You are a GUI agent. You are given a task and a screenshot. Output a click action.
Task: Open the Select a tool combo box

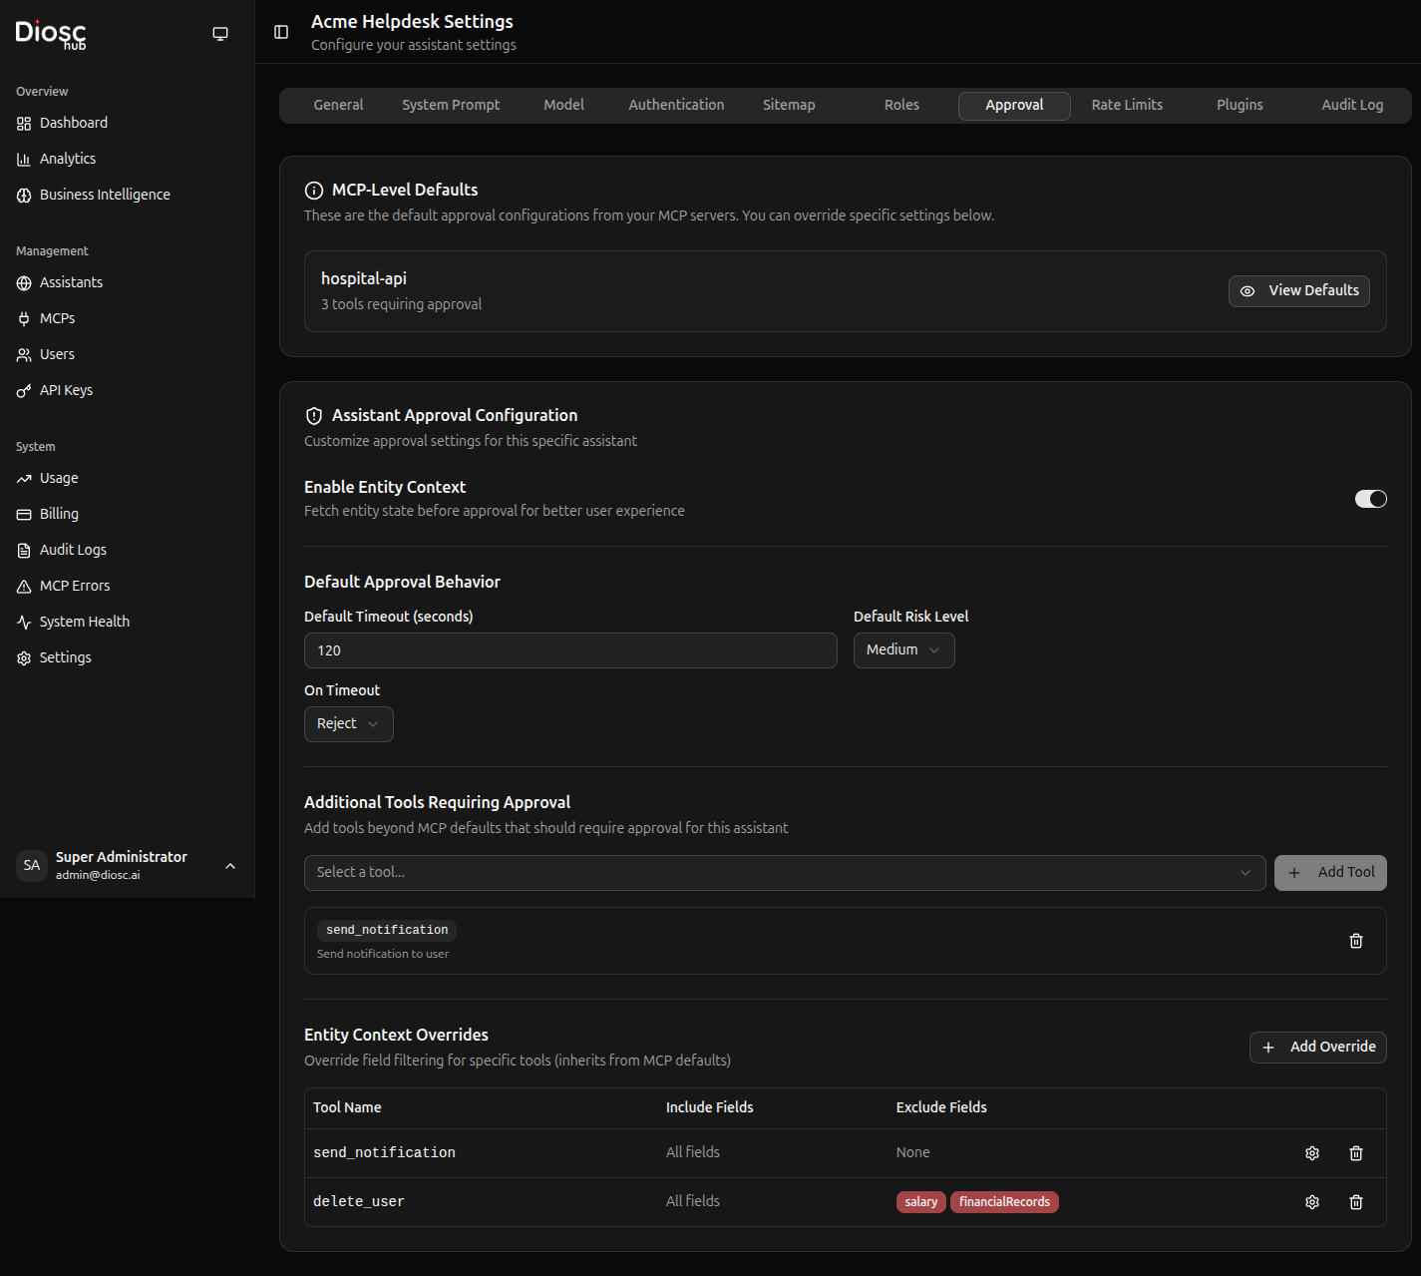coord(784,873)
